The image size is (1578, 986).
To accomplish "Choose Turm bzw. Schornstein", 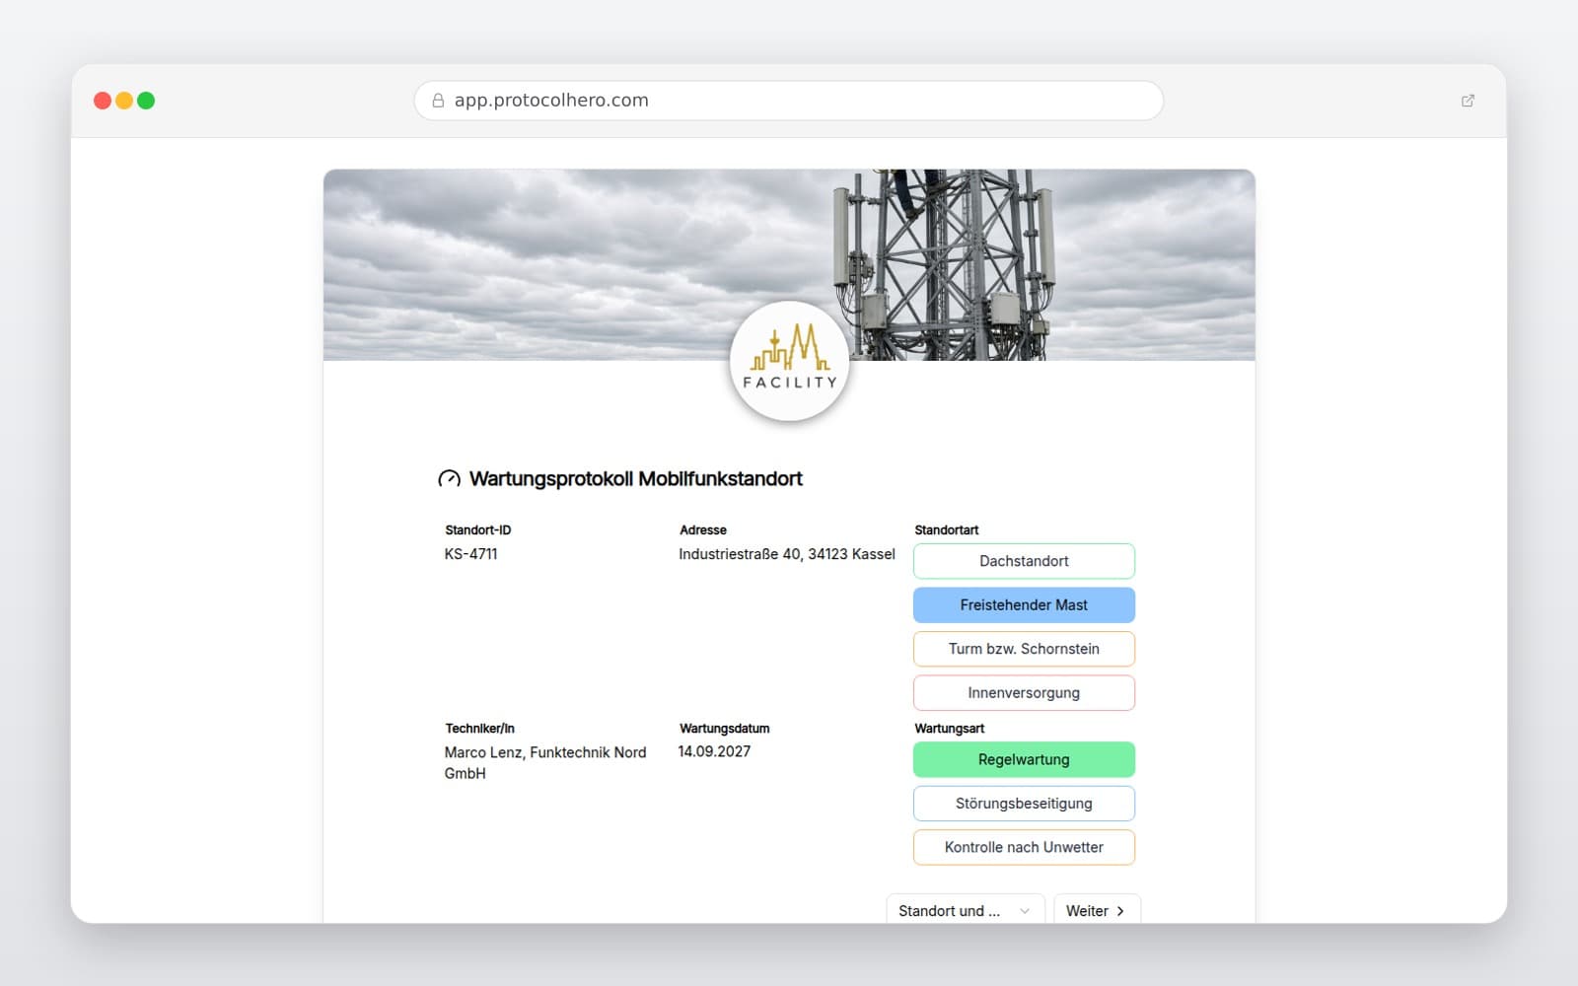I will coord(1024,649).
